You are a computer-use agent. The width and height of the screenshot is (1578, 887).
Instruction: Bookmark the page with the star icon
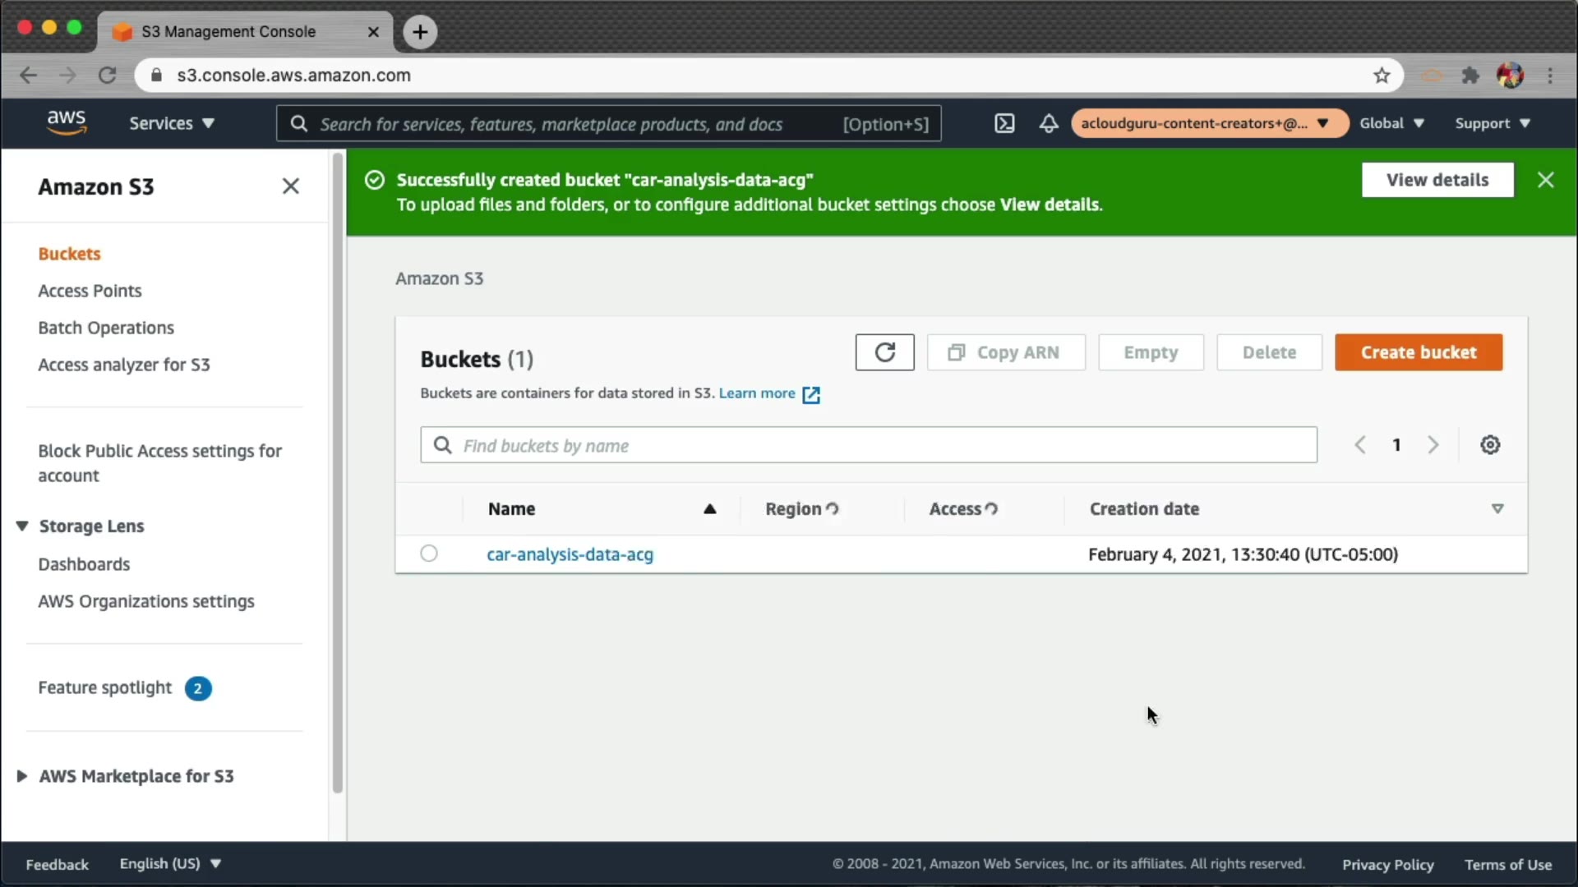[1382, 76]
